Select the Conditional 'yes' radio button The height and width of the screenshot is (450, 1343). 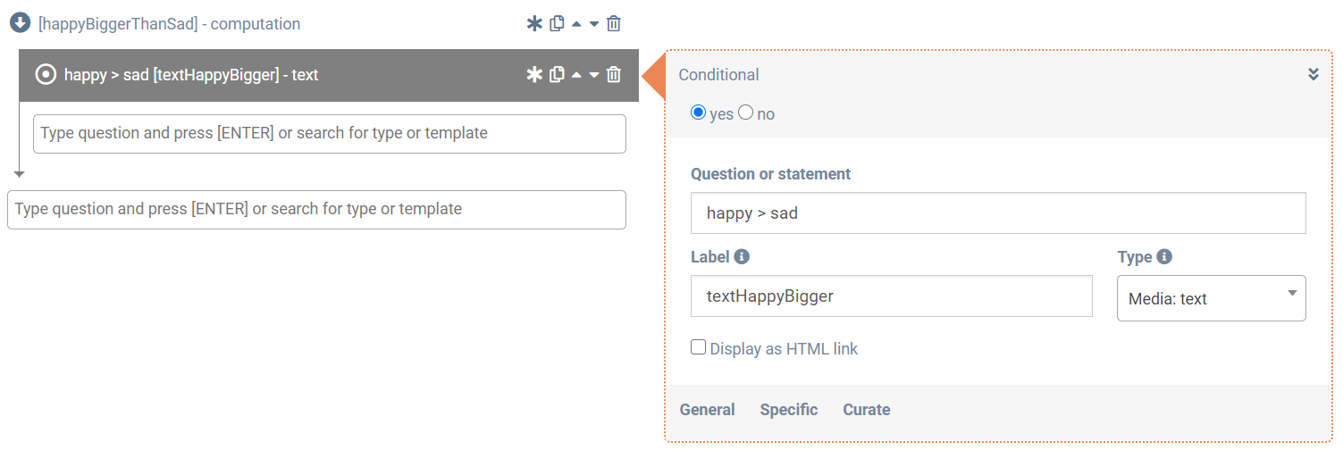tap(699, 113)
